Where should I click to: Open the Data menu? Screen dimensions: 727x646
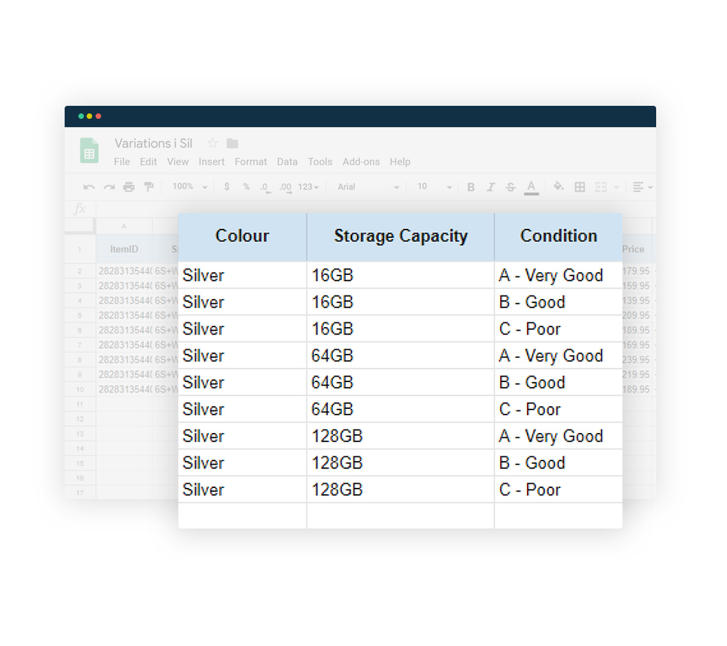pyautogui.click(x=287, y=161)
